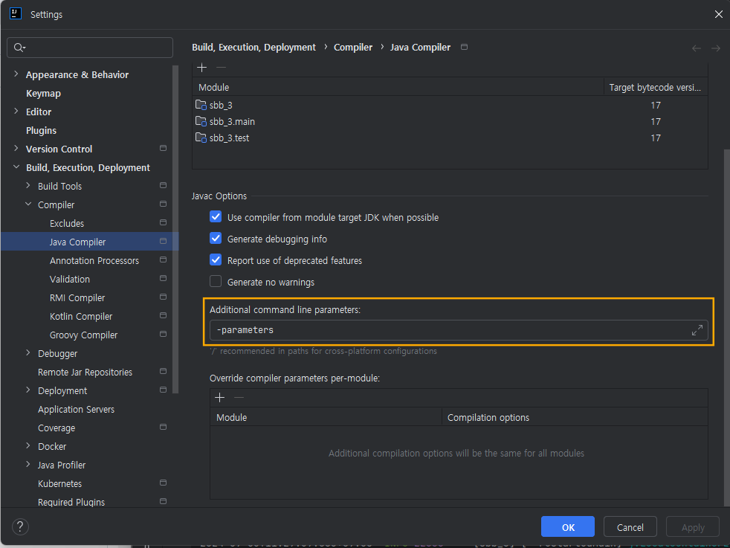This screenshot has width=730, height=548.
Task: Click the module folder icon of sbb_3.test
Action: click(x=201, y=138)
